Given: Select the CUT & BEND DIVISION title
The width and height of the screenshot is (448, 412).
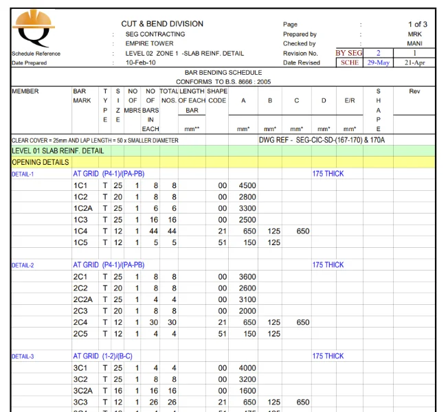Looking at the screenshot, I should tap(162, 24).
